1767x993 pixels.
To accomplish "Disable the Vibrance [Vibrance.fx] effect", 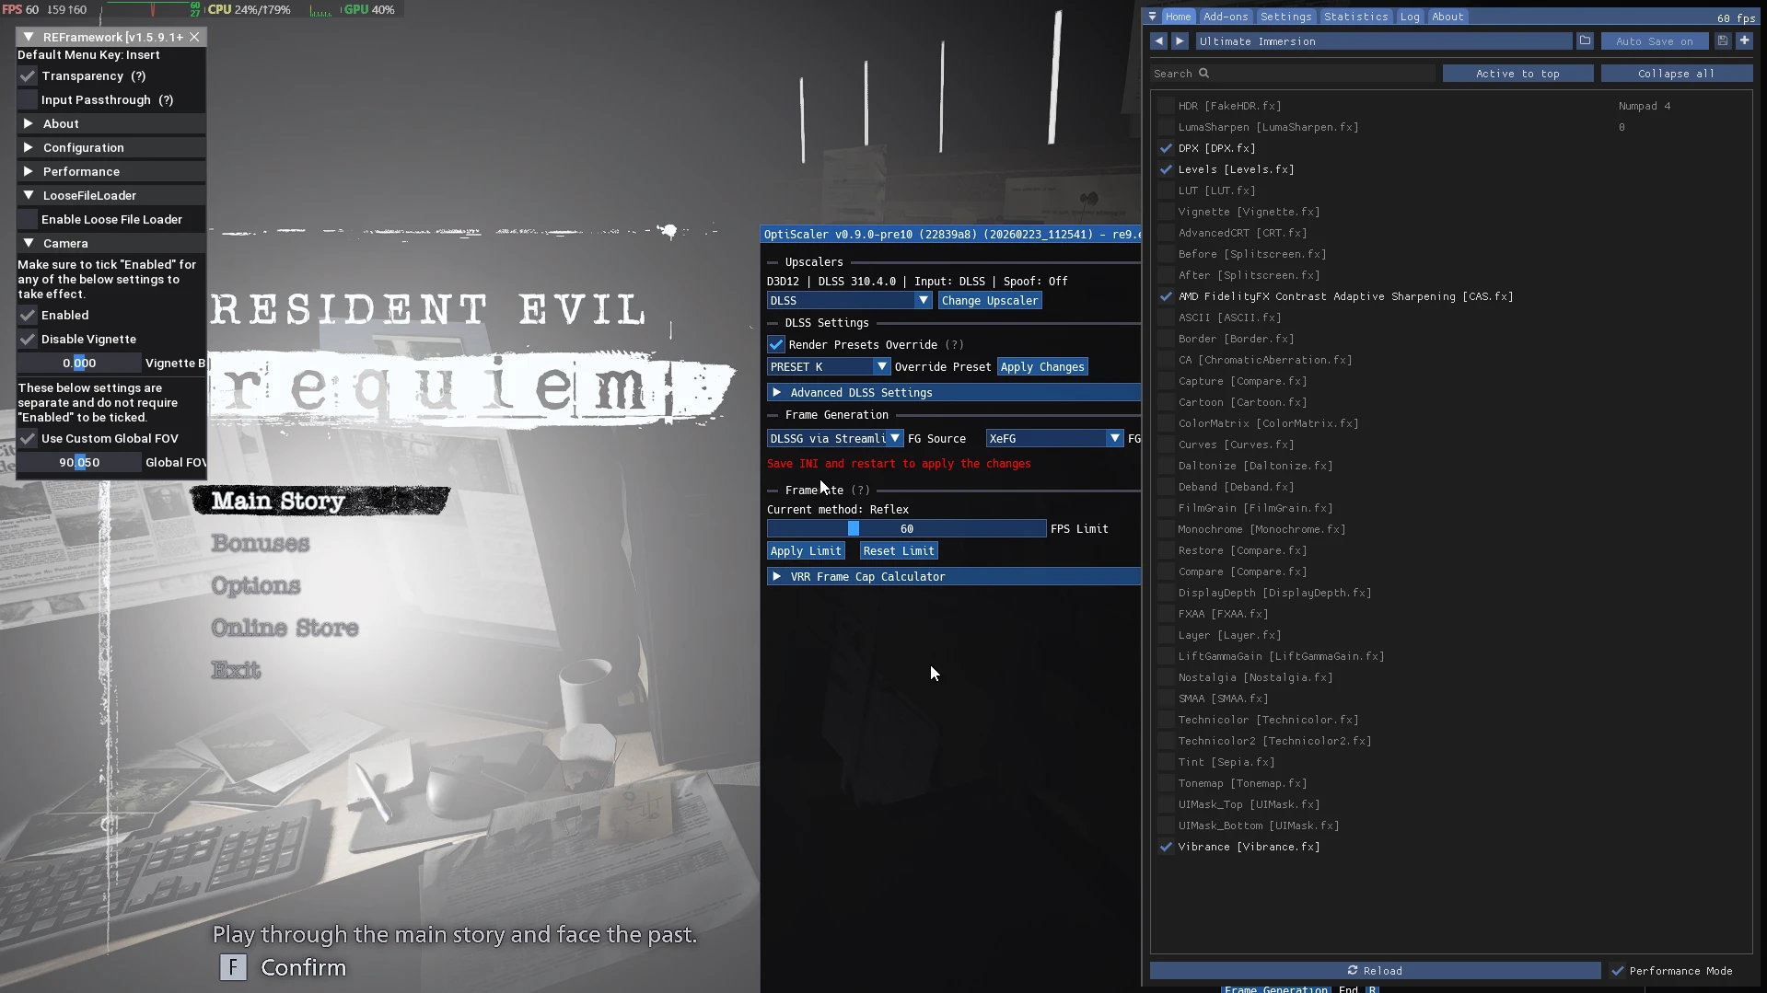I will click(1167, 847).
